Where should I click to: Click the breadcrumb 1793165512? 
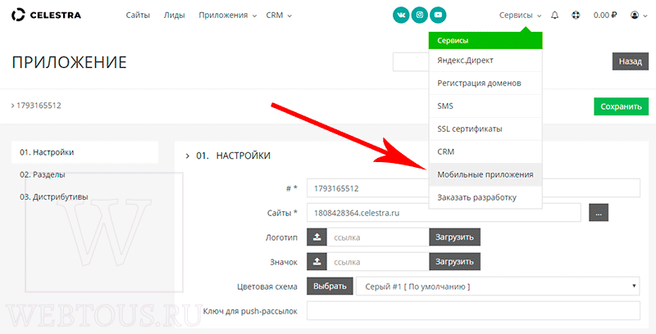[39, 106]
